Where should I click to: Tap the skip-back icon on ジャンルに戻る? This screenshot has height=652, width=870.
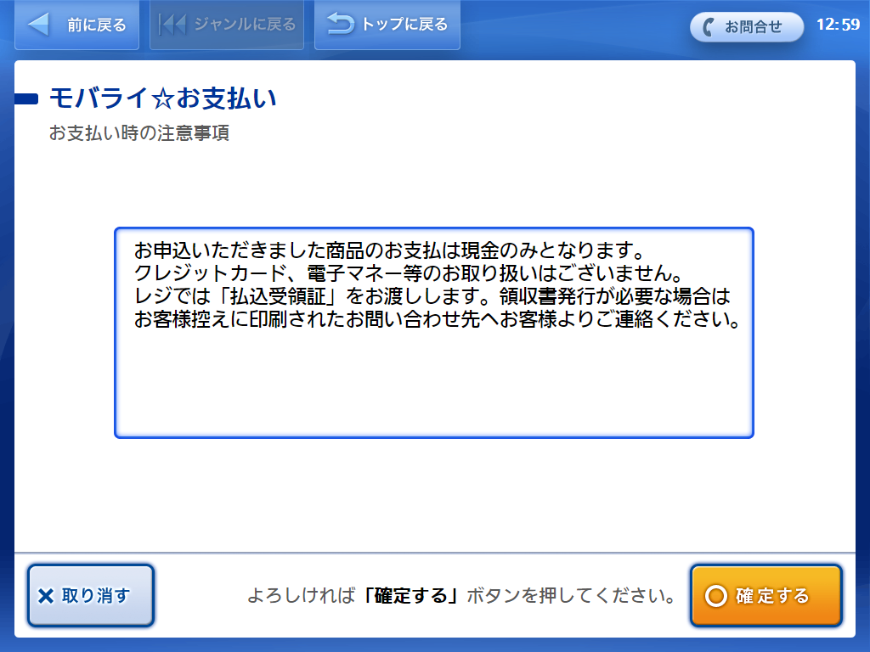point(172,25)
